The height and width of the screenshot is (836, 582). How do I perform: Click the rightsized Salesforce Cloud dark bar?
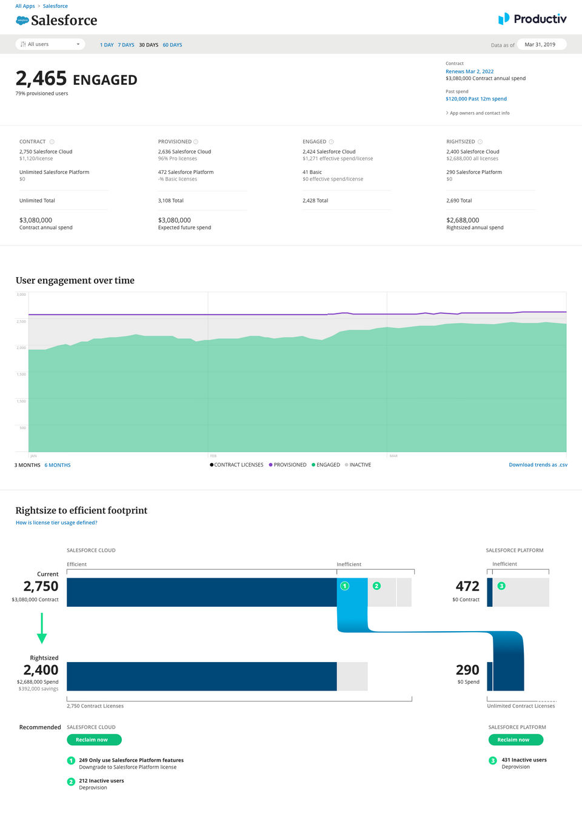[x=201, y=676]
